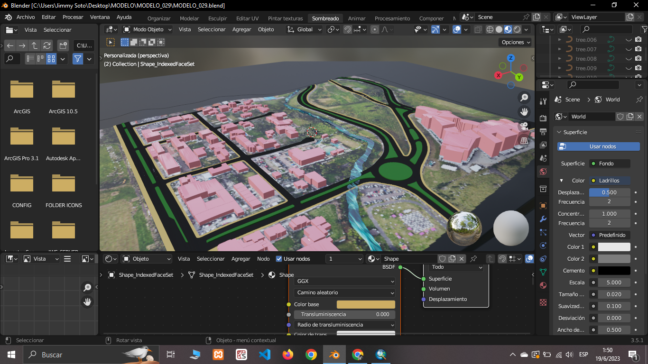Open the 'GGX' distribution dropdown in the node
648x364 pixels.
point(344,281)
